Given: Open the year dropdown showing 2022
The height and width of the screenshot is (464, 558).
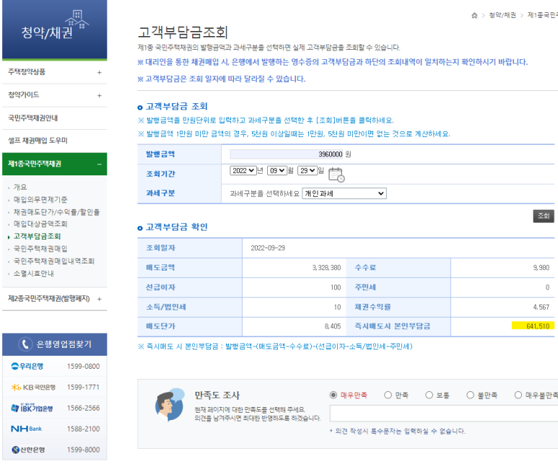Looking at the screenshot, I should point(243,171).
